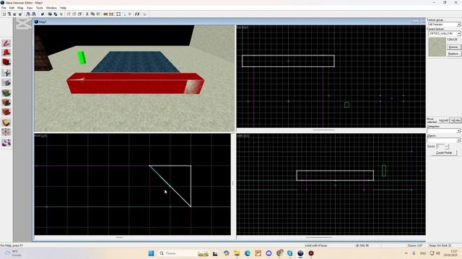Screen dimensions: 462x259
Task: Select the Clipping tool
Action: pos(6,122)
